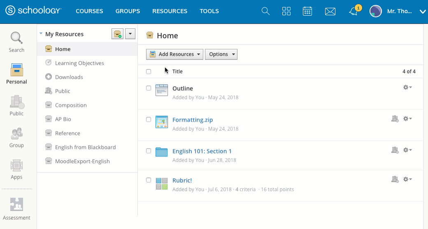Open the COURSES menu
Viewport: 428px width, 229px height.
[x=89, y=12]
